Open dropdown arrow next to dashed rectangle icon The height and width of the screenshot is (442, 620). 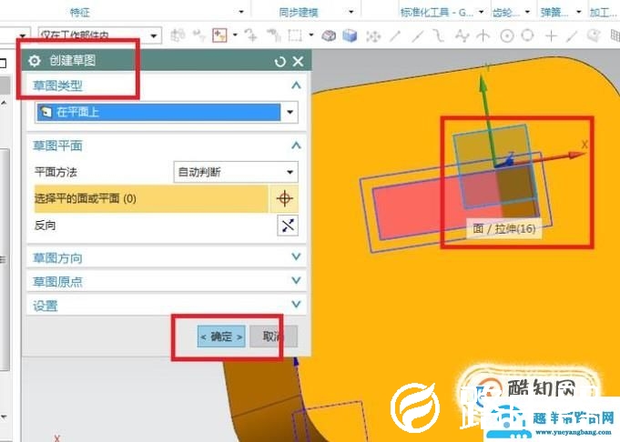[x=311, y=35]
